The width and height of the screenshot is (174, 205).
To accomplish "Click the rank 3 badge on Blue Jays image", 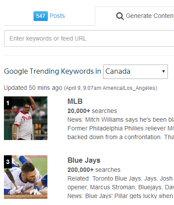I will click(x=8, y=162).
